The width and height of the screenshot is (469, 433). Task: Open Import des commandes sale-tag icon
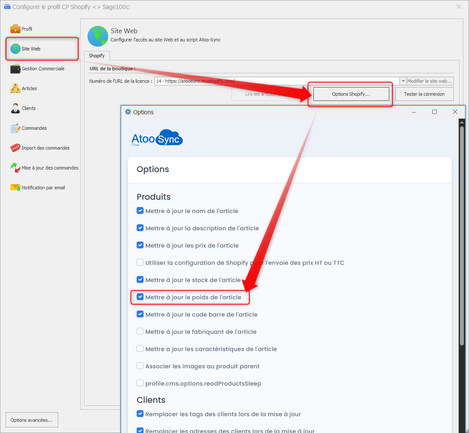click(x=15, y=148)
